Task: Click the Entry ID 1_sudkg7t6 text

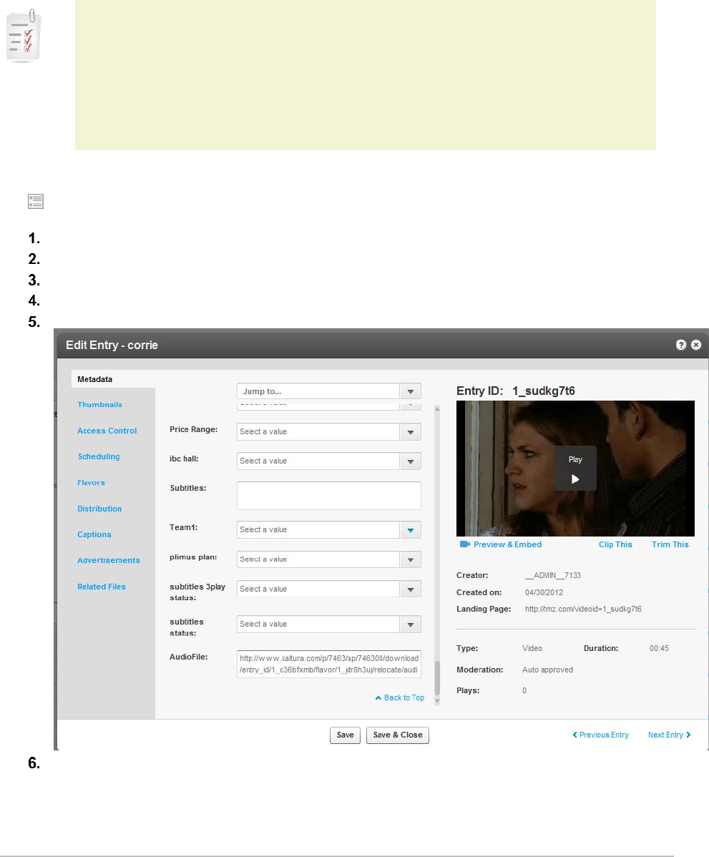Action: 543,391
